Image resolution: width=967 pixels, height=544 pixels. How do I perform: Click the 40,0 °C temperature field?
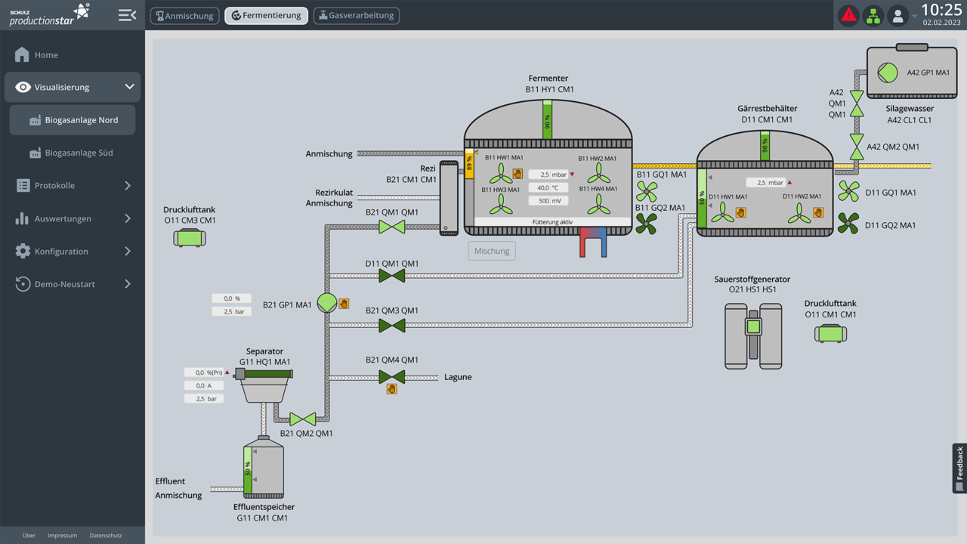point(548,187)
